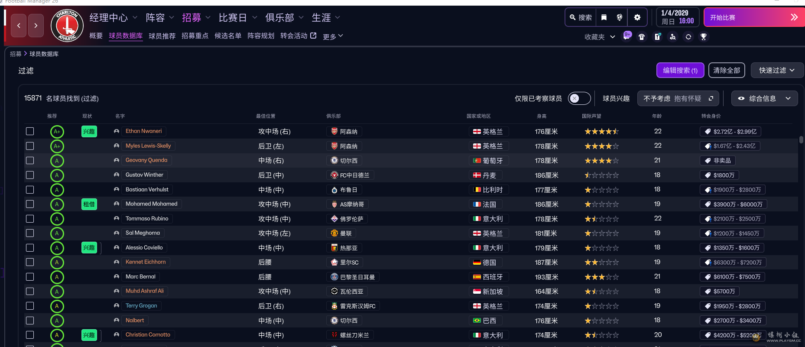
Task: Go back with the left arrow button
Action: (19, 26)
